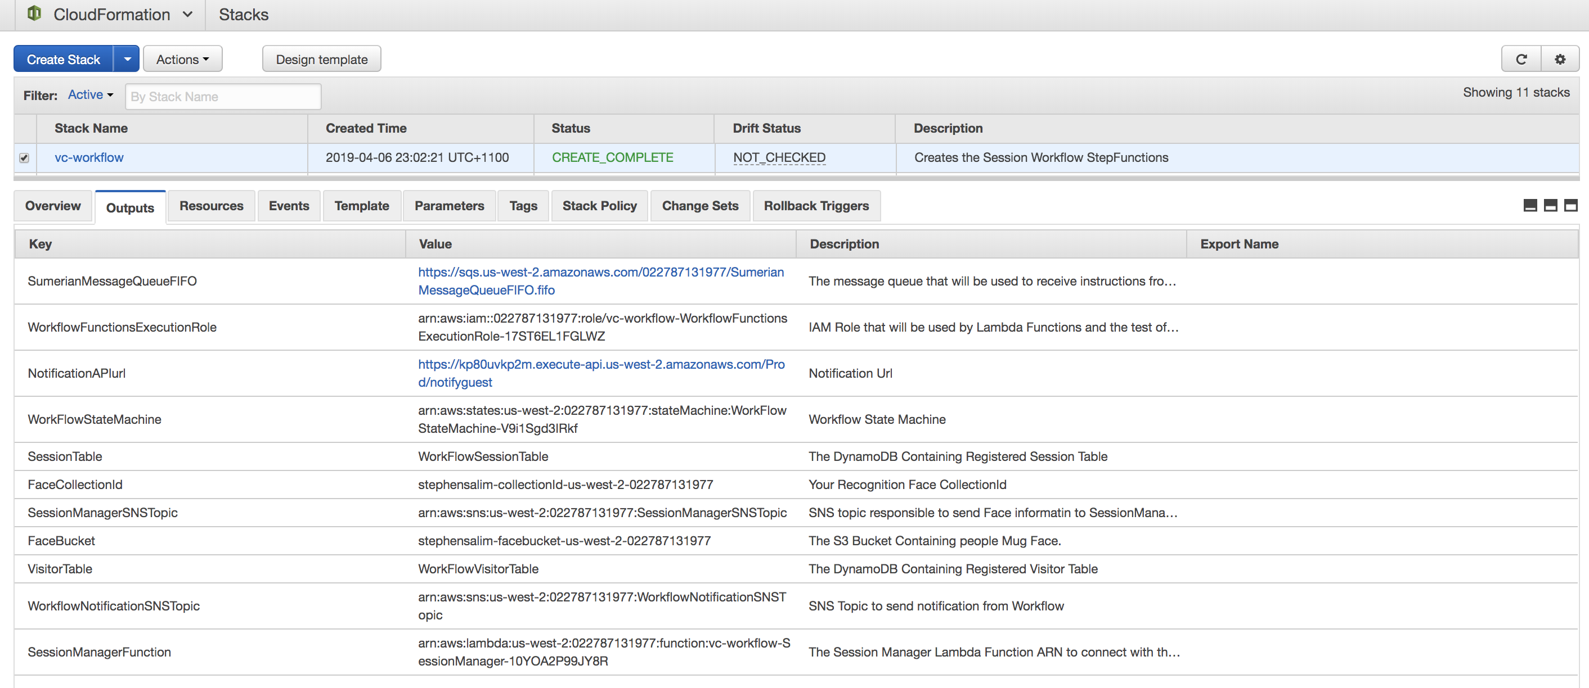Expand the CloudFormation service chevron menu

[x=187, y=14]
